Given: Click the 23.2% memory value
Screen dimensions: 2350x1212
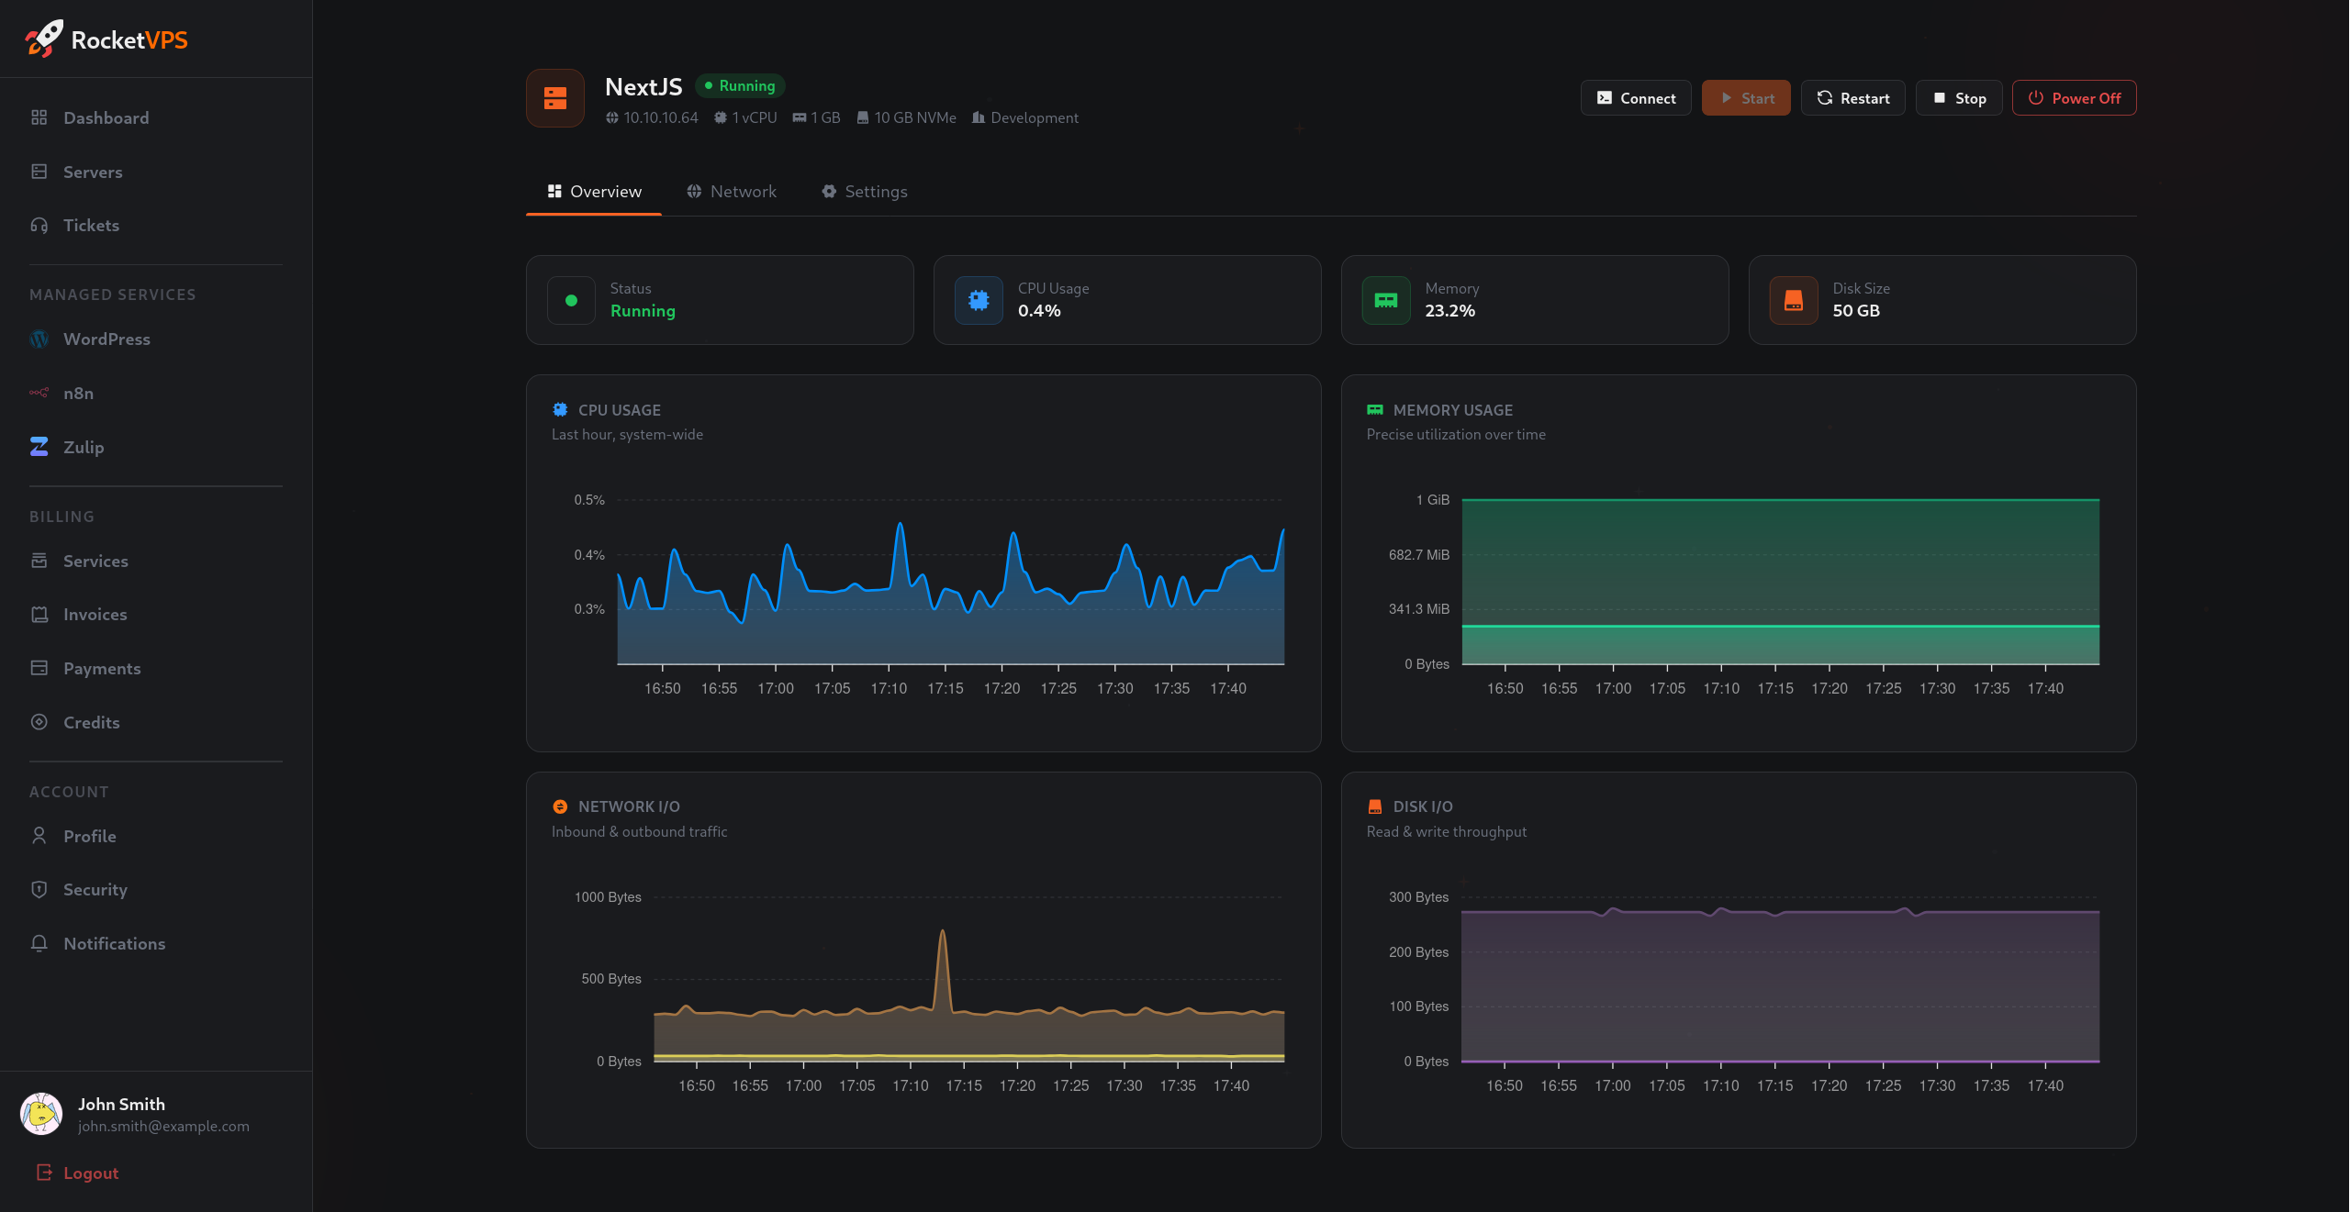Looking at the screenshot, I should coord(1450,310).
